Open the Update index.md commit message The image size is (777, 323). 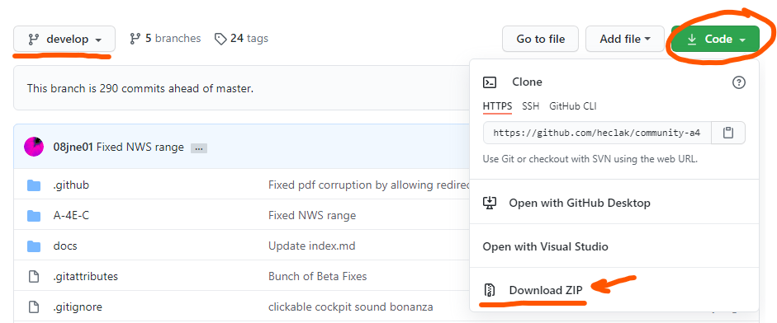[311, 246]
